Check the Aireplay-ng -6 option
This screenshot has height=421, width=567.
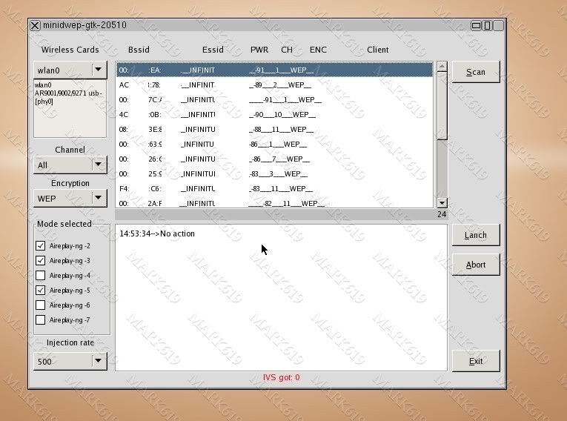click(41, 305)
